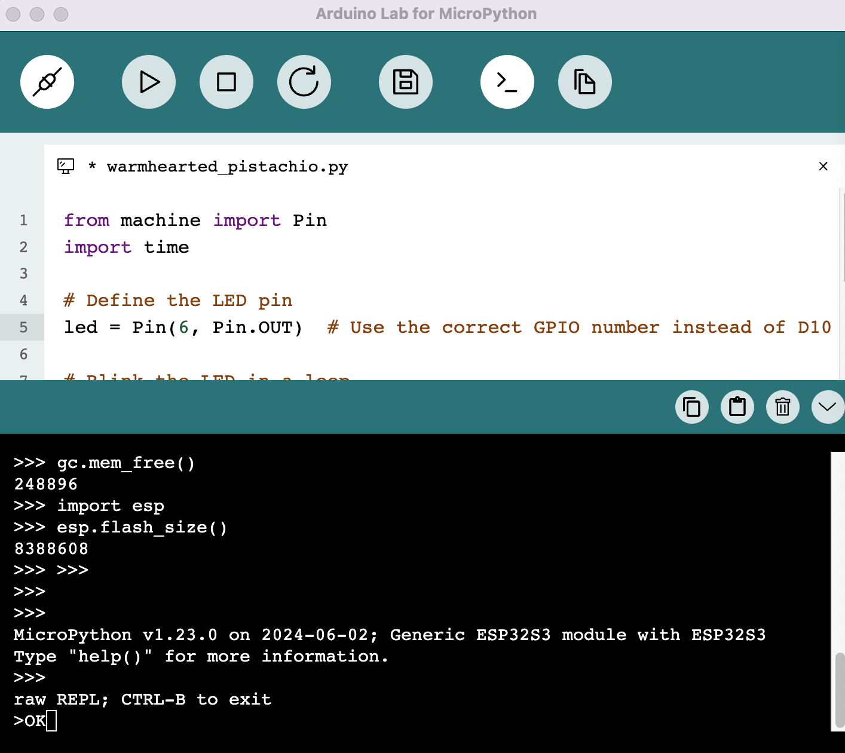The image size is (845, 753).
Task: Run the script with the Play button
Action: tap(149, 82)
